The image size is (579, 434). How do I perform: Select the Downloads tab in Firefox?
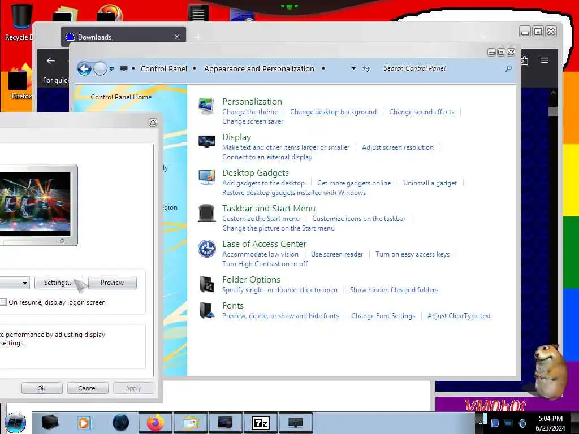click(x=123, y=37)
